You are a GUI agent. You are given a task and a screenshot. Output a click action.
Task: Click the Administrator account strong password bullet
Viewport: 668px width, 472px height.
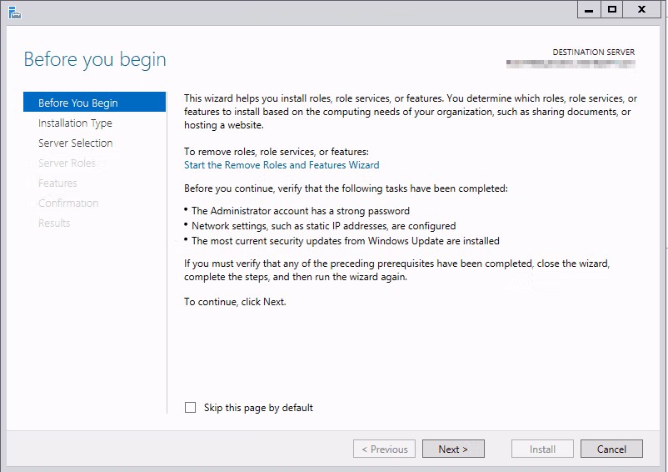300,211
